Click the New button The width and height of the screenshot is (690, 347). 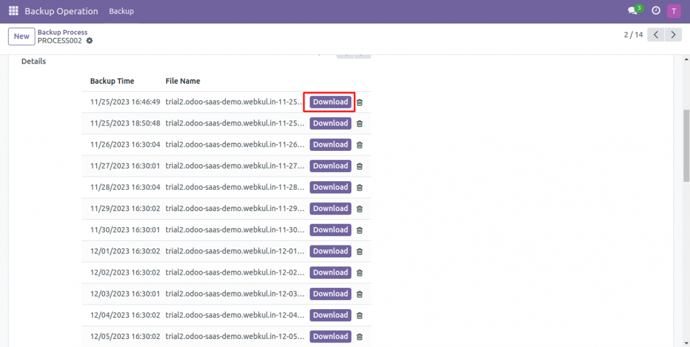pyautogui.click(x=21, y=36)
